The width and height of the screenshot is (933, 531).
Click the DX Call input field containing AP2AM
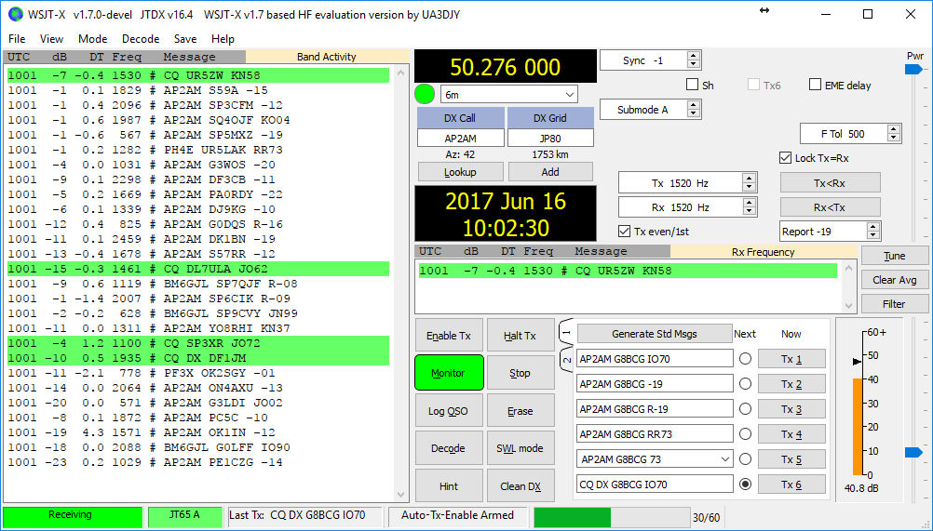(x=461, y=138)
